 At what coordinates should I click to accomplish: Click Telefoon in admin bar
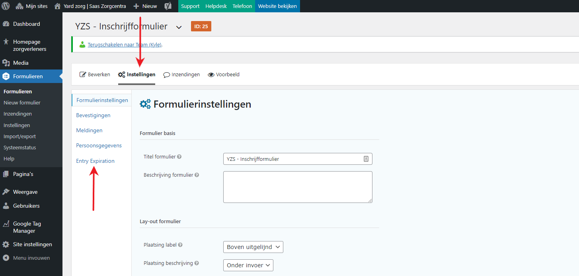click(242, 6)
